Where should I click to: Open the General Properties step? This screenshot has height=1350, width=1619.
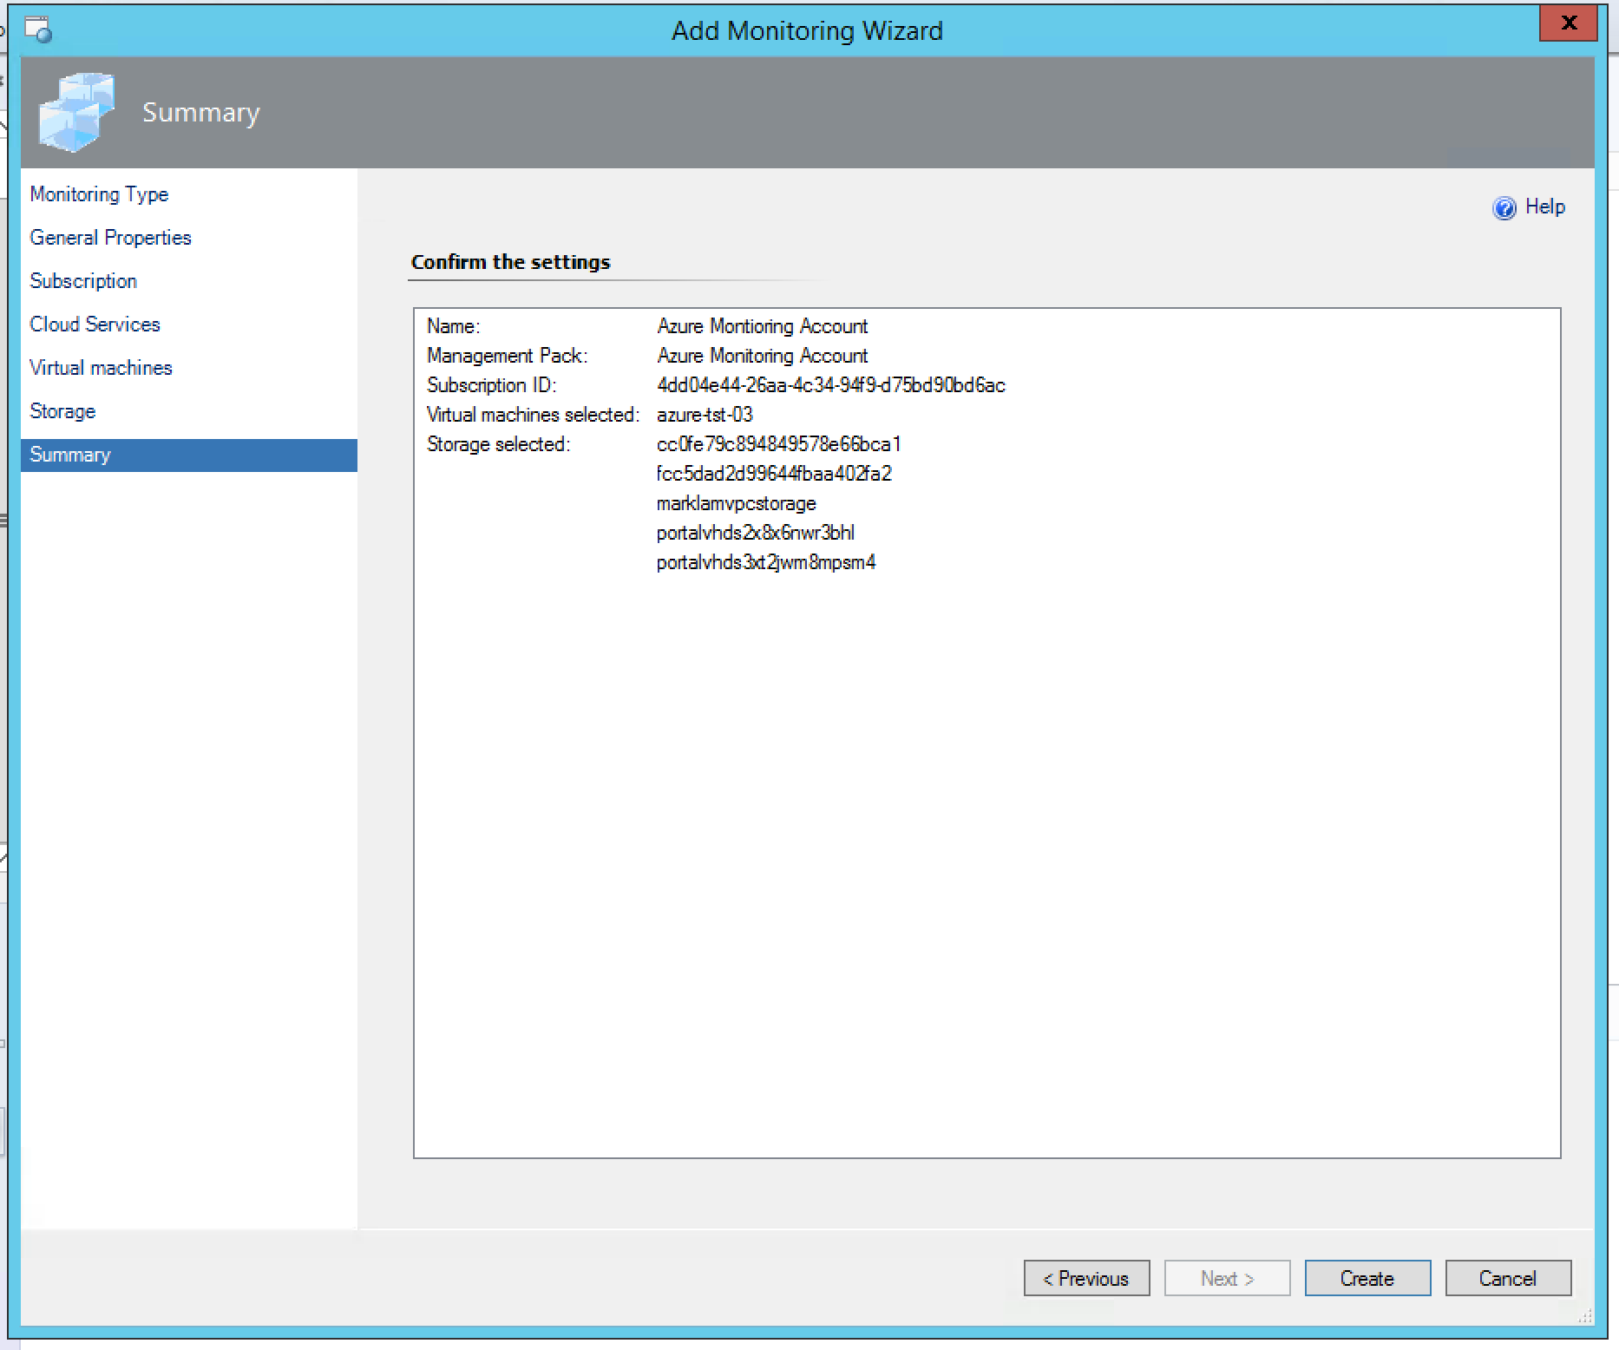coord(110,238)
